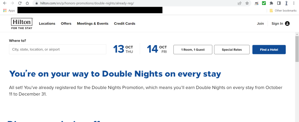Open Chrome three-dot menu

[x=294, y=3]
